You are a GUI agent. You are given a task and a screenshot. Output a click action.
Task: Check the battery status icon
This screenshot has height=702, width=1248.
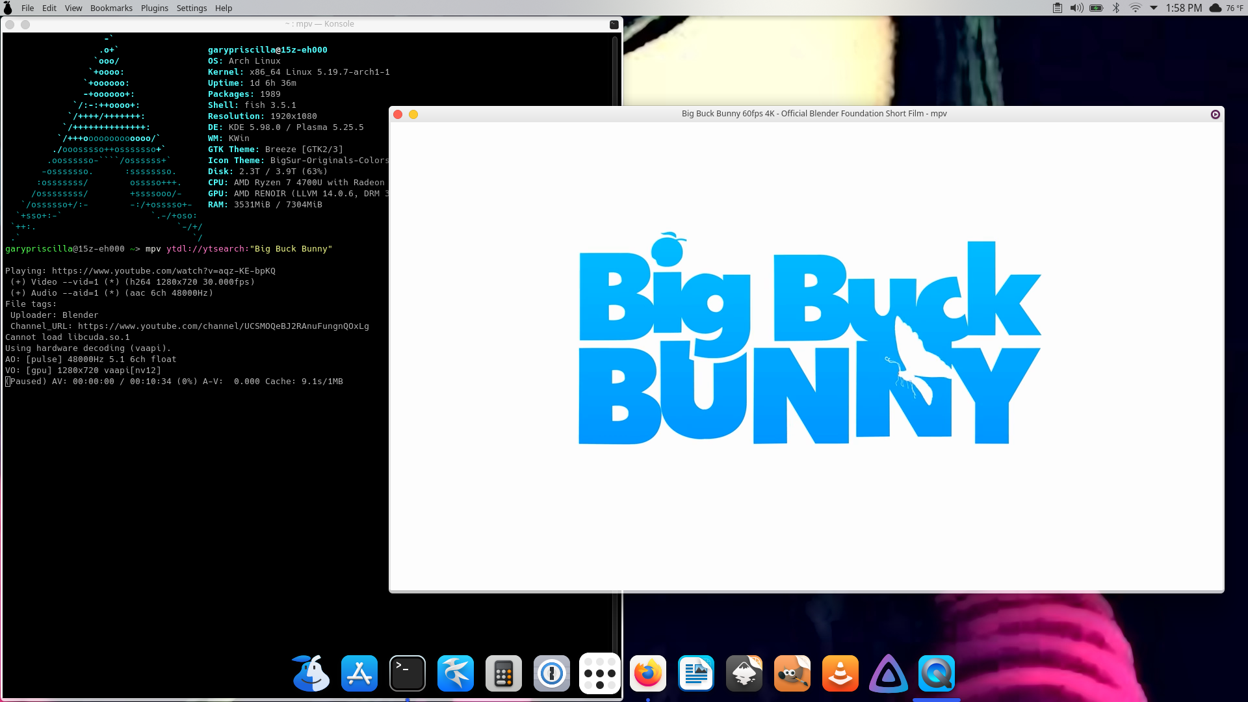[x=1097, y=8]
